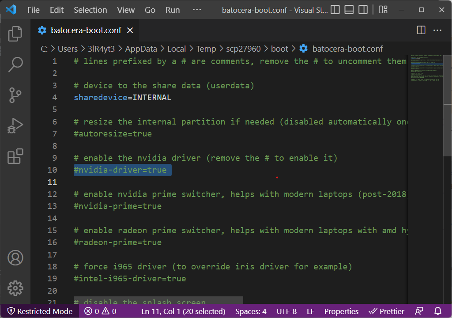Open the Accounts menu icon
This screenshot has height=318, width=452.
point(15,257)
